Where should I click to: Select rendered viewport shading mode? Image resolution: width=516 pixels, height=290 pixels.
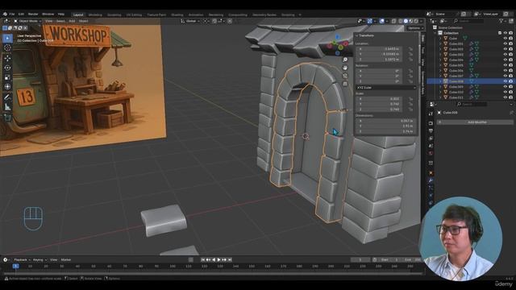(x=416, y=21)
